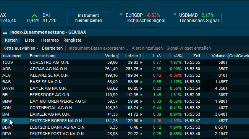Sort by the Zeit column header
This screenshot has width=249, height=139.
(x=192, y=56)
